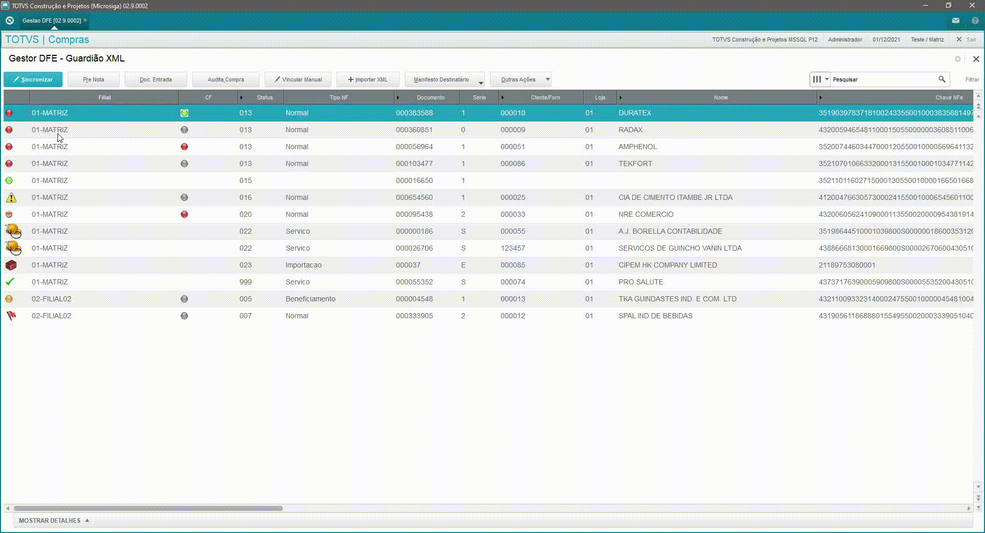Sort by the Serie column header
Image resolution: width=985 pixels, height=533 pixels.
point(479,97)
